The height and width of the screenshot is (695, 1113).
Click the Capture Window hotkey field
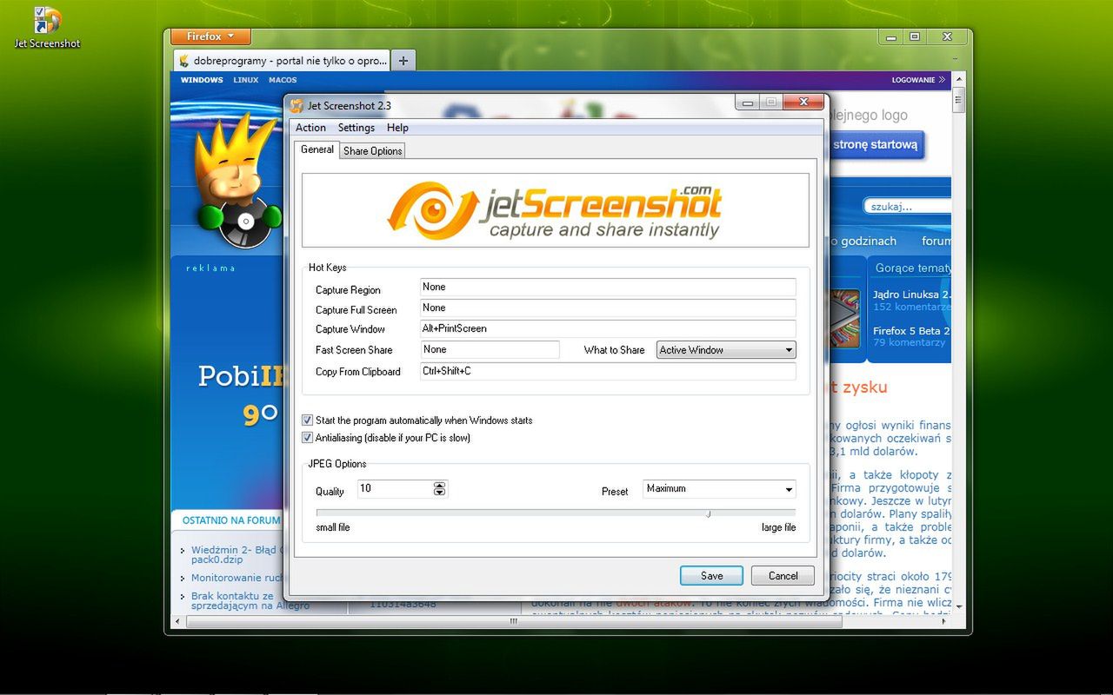[608, 328]
